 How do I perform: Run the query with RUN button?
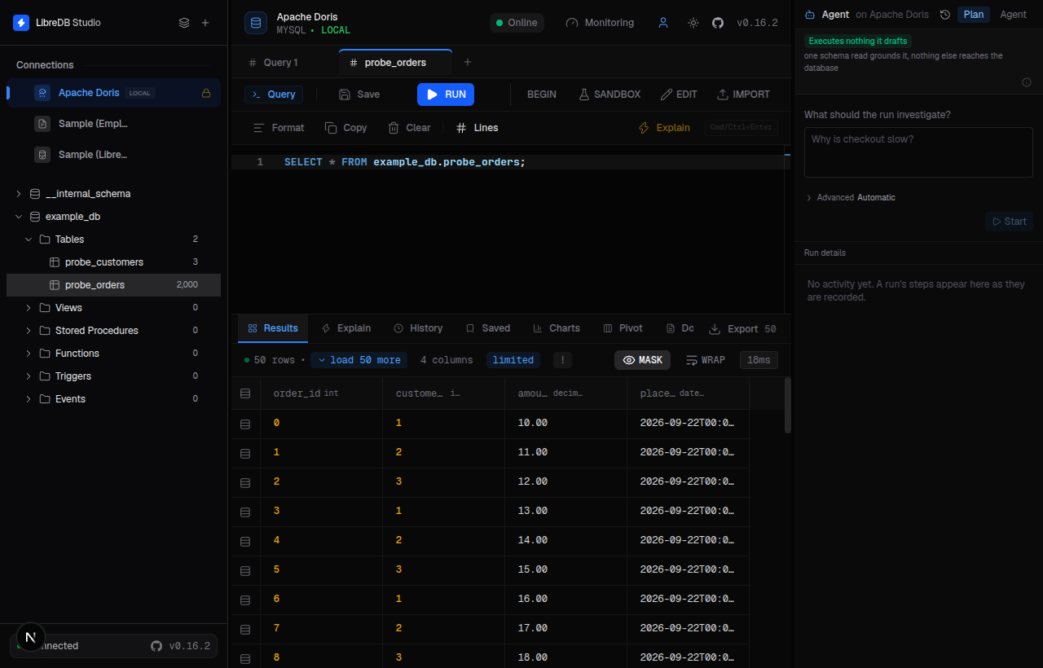(x=446, y=94)
